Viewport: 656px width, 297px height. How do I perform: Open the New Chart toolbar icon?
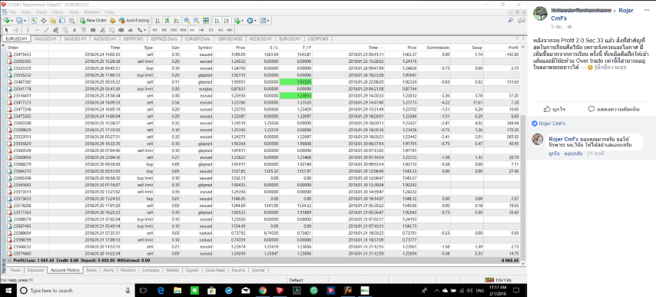tap(6, 21)
